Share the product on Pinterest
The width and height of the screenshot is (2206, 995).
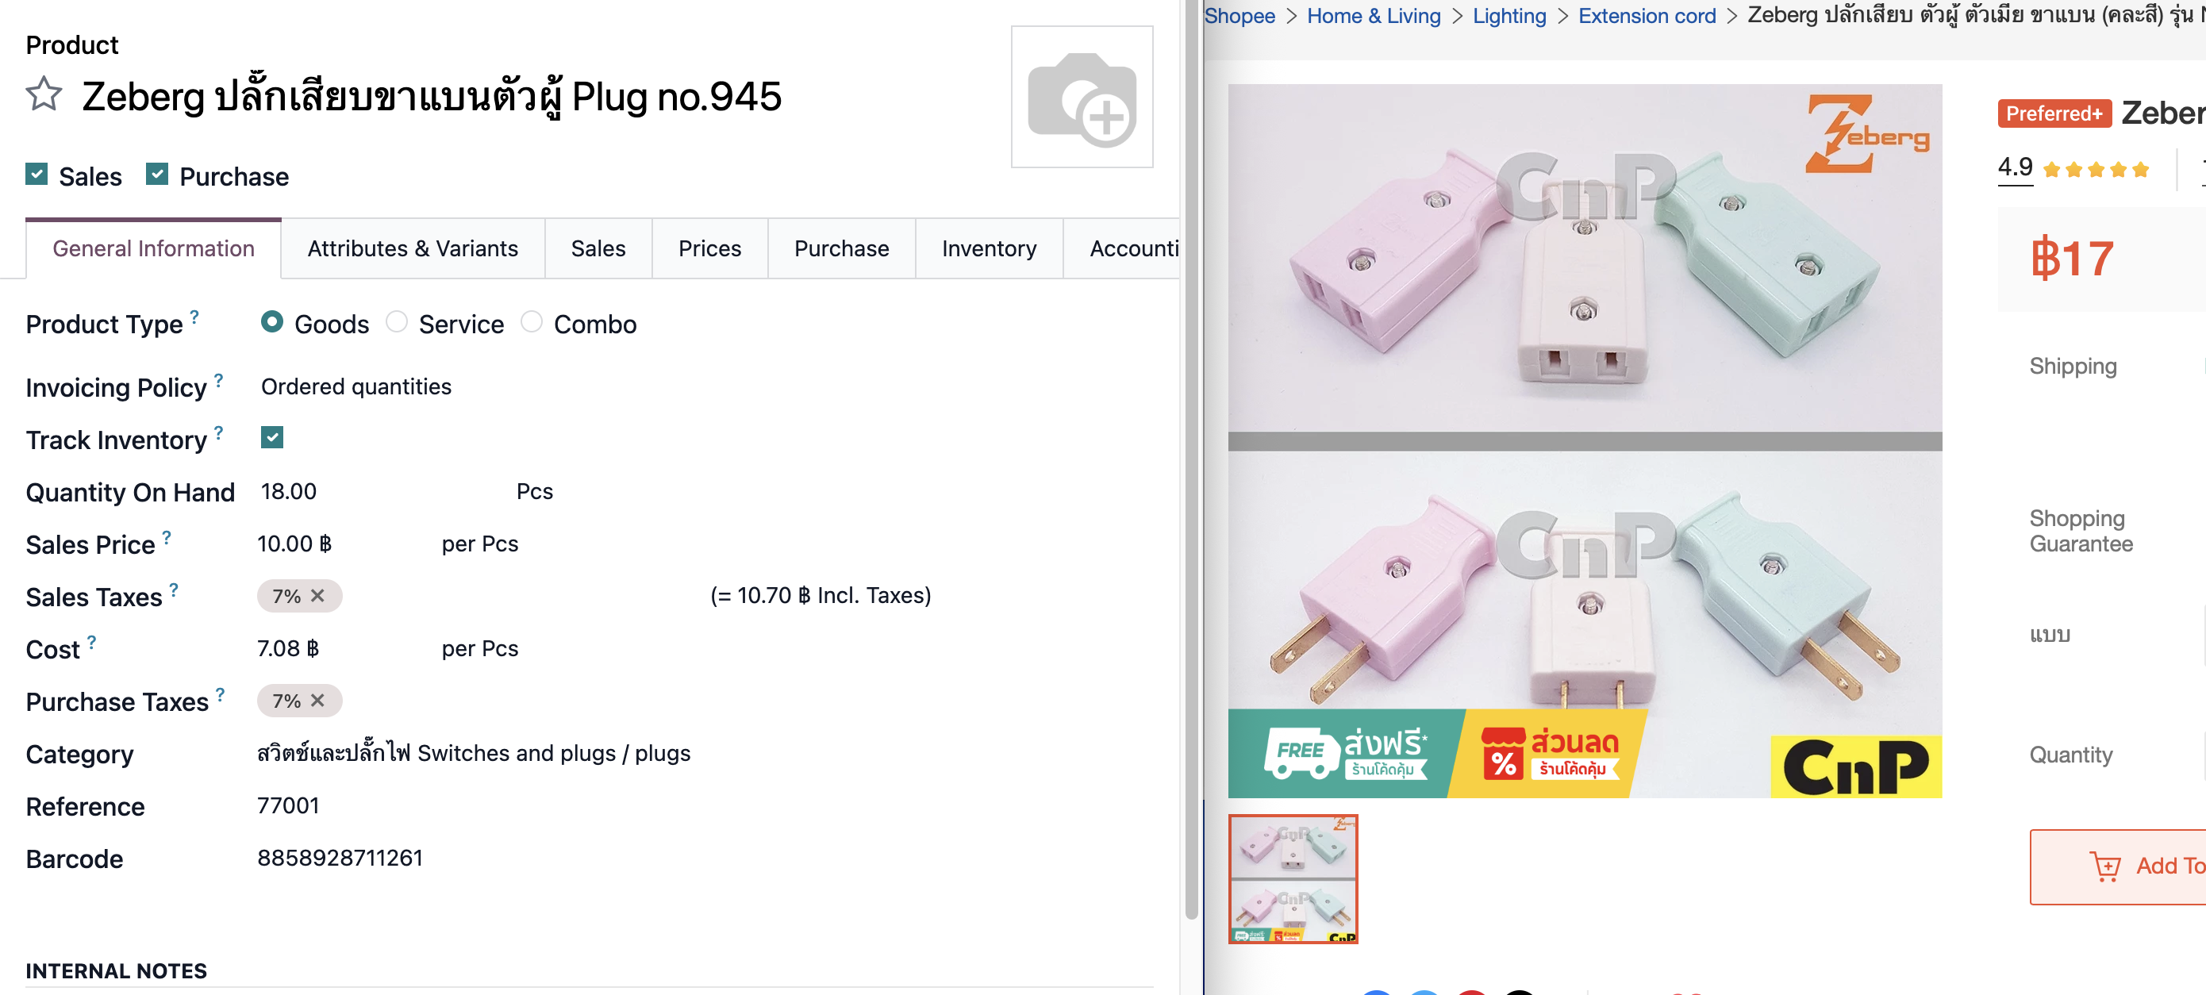[x=1472, y=992]
